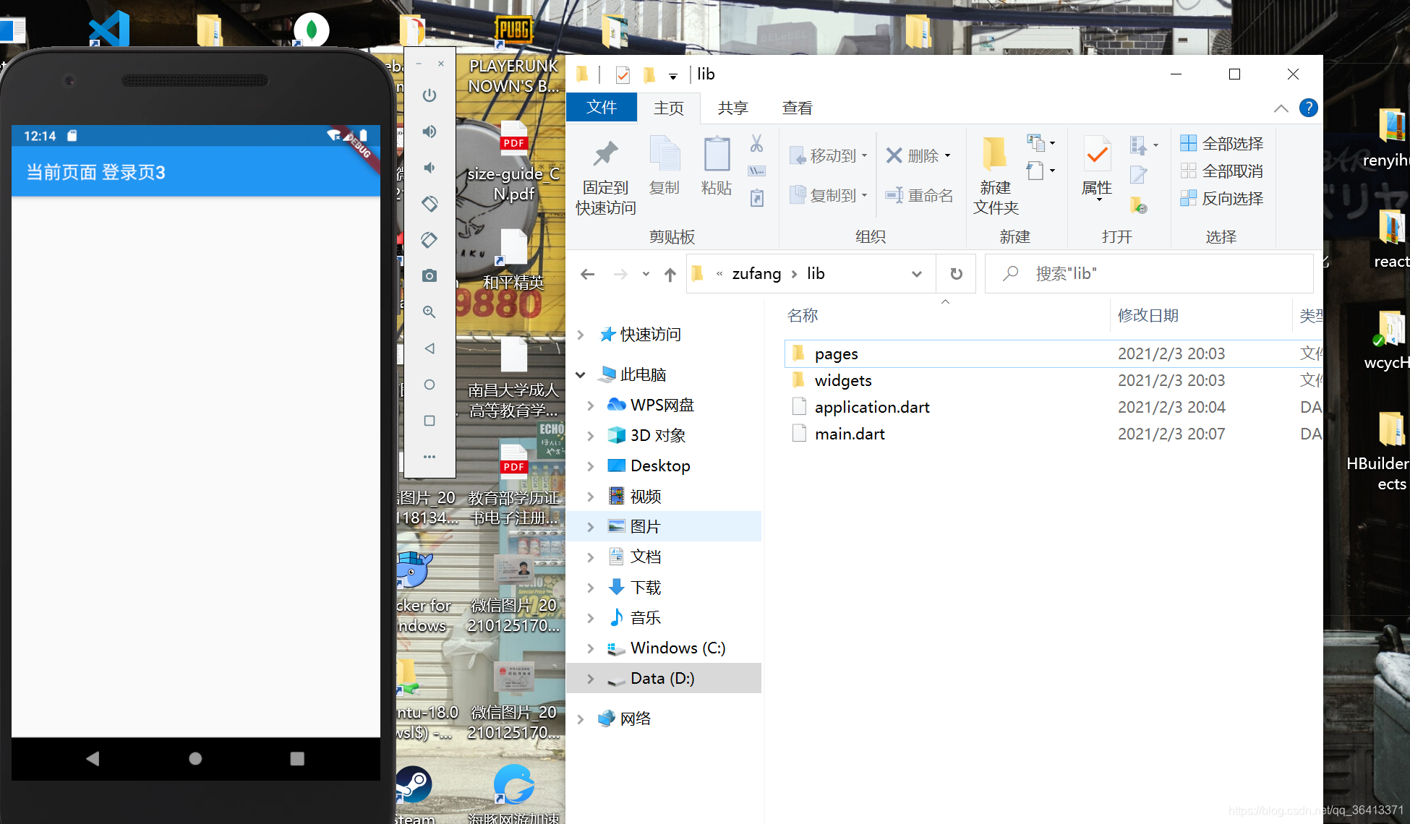Switch to the 查看 ribbon tab
Viewport: 1410px width, 824px height.
[796, 108]
